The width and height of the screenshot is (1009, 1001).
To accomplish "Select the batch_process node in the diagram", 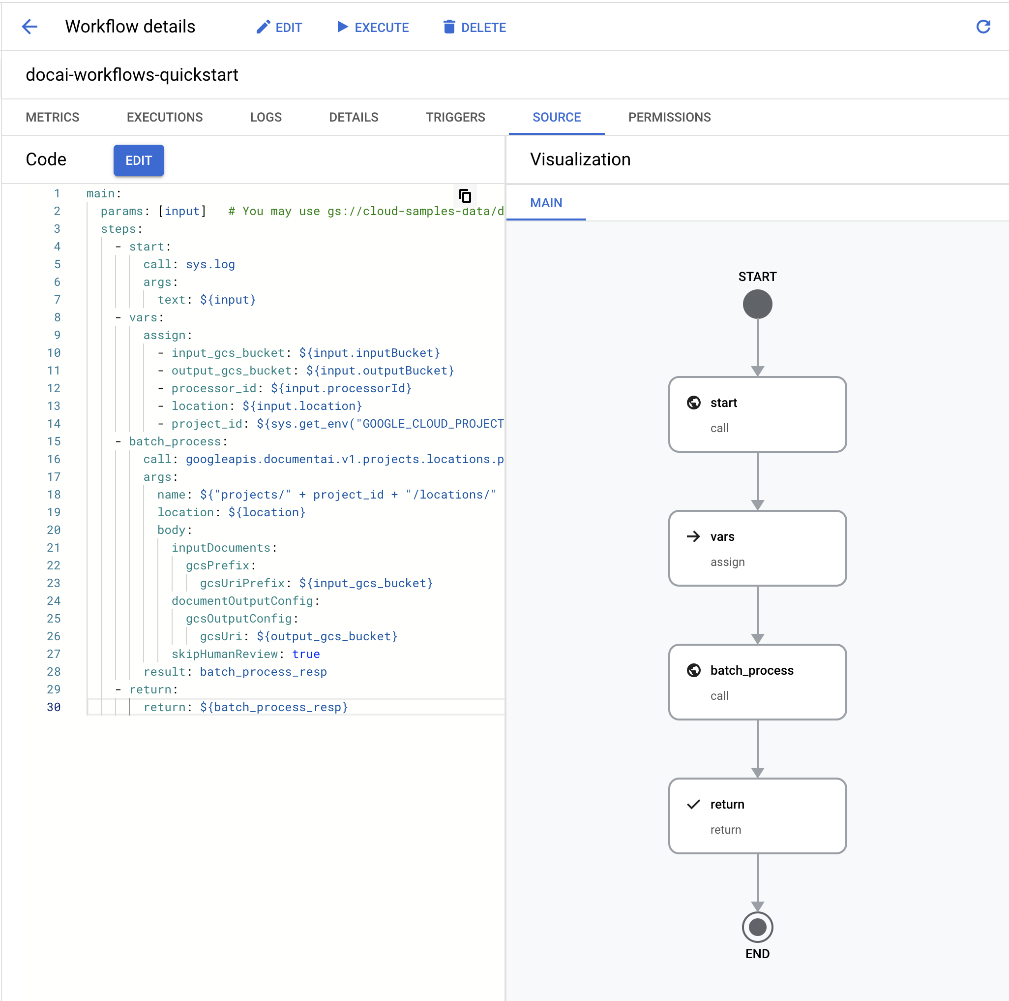I will click(x=758, y=682).
